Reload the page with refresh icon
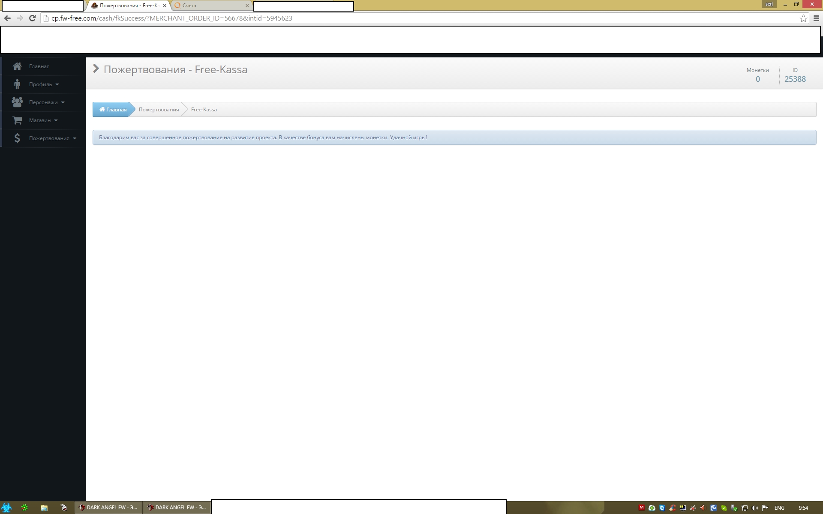This screenshot has height=514, width=823. point(32,18)
